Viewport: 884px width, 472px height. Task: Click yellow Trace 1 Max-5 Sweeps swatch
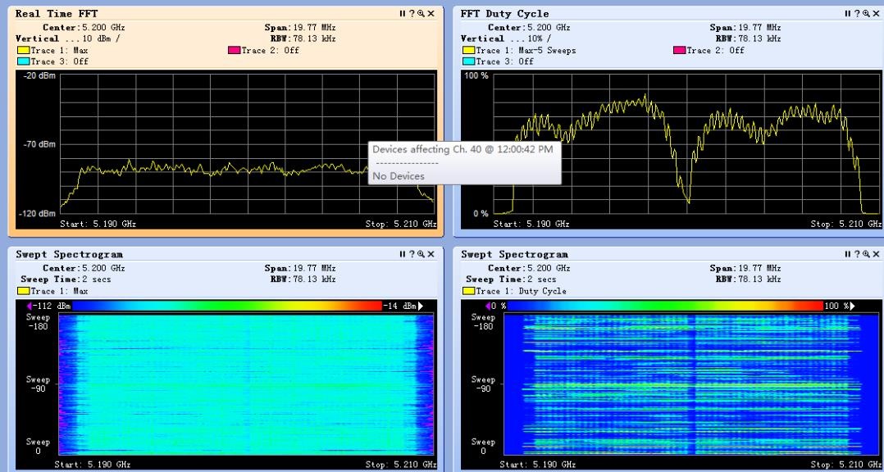(x=468, y=50)
